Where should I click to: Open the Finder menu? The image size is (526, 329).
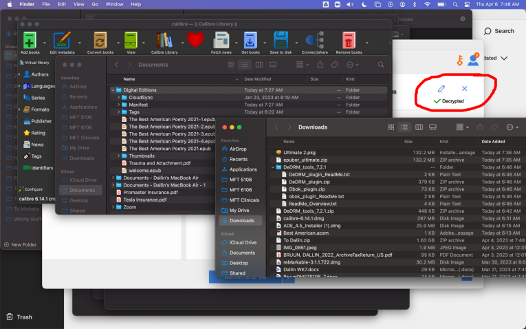tap(27, 4)
